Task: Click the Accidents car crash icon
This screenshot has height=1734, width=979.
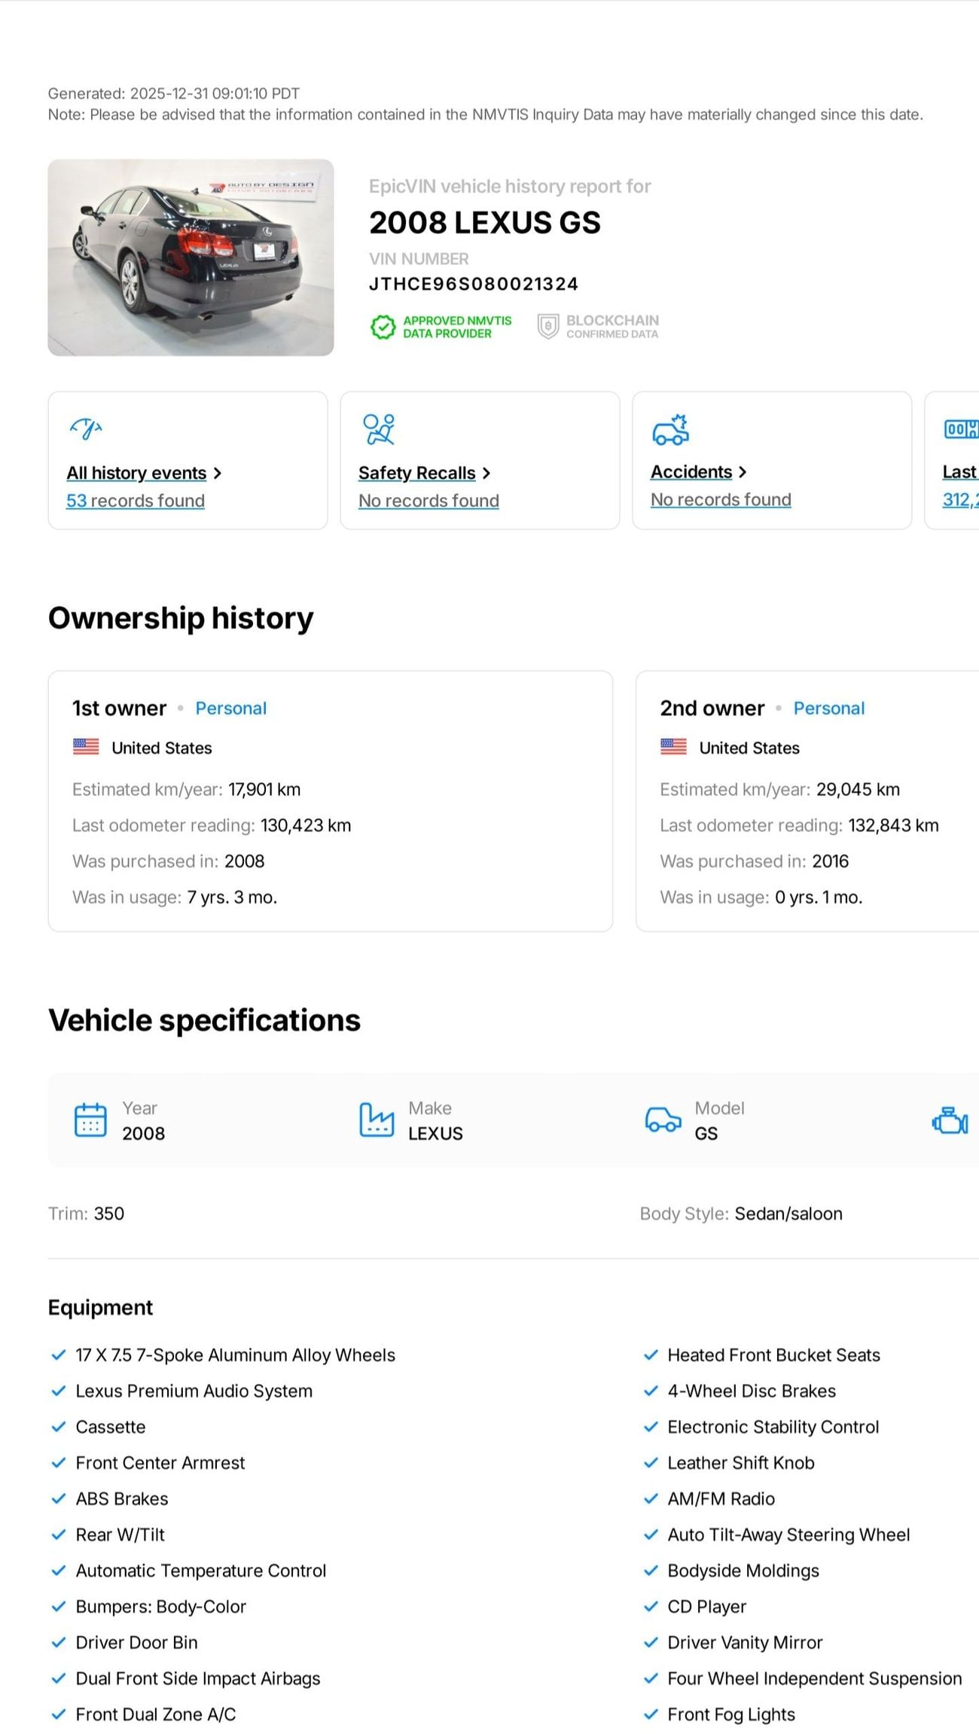Action: pos(670,430)
